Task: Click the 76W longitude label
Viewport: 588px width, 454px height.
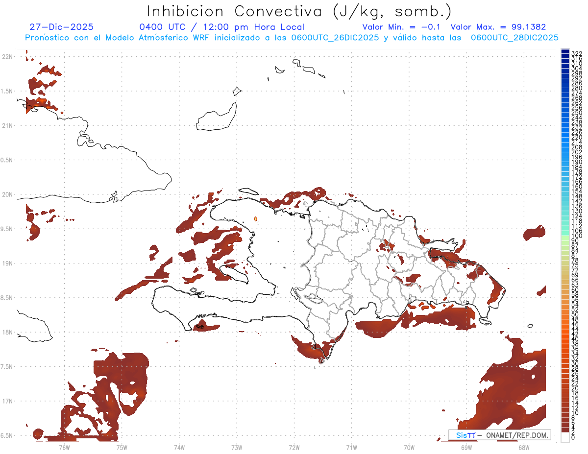Action: click(x=64, y=447)
